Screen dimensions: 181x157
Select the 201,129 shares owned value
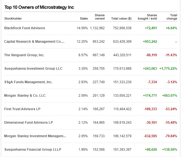tap(98, 96)
